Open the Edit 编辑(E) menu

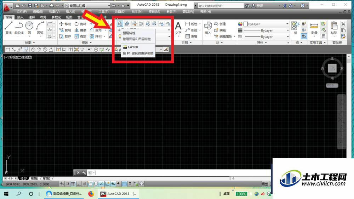[x=38, y=12]
